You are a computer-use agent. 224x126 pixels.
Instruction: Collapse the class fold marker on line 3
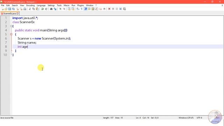pyautogui.click(x=11, y=26)
